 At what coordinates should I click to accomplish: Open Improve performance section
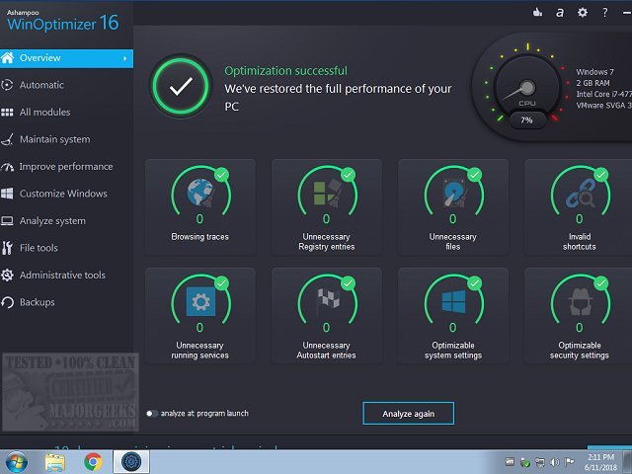66,167
